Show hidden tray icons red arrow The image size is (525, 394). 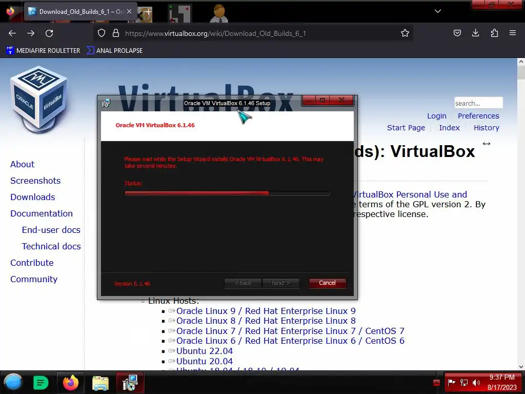click(436, 383)
